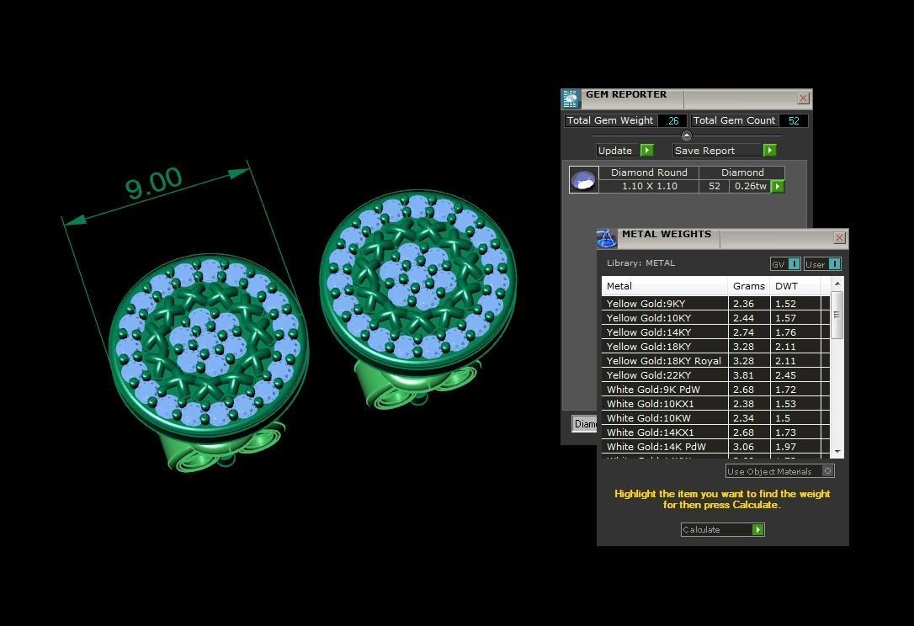Select the Yellow Gold:18KY row
This screenshot has height=626, width=914.
click(716, 347)
